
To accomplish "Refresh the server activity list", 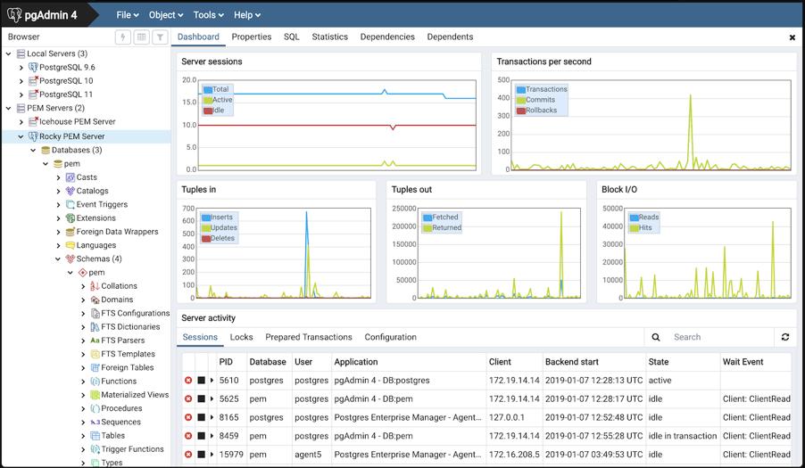I will point(785,337).
